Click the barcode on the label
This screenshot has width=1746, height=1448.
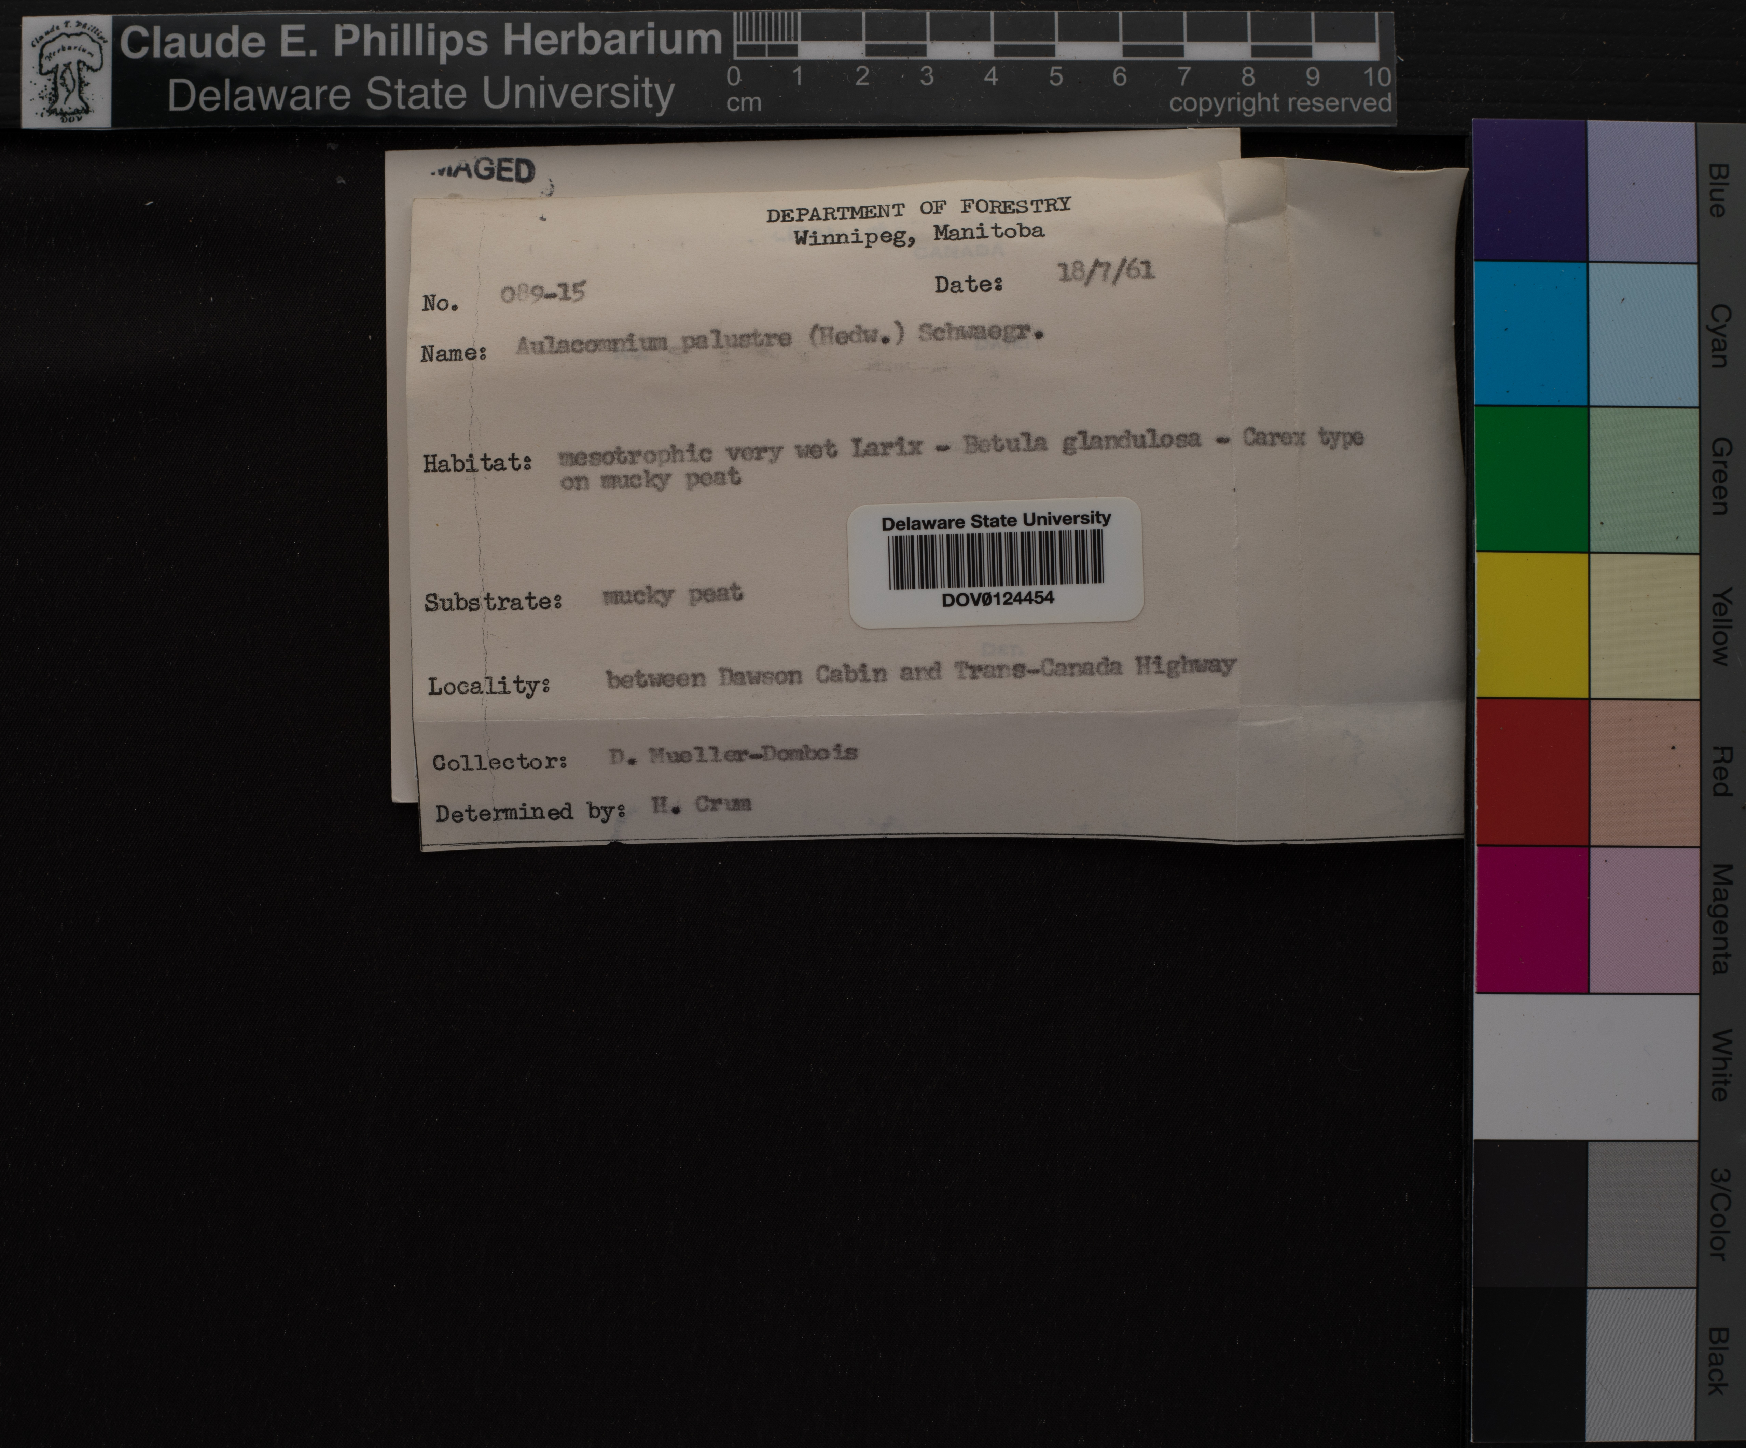(995, 559)
